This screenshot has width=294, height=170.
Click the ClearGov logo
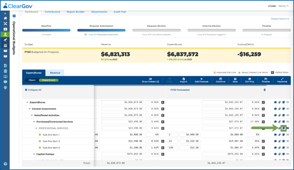pyautogui.click(x=18, y=6)
